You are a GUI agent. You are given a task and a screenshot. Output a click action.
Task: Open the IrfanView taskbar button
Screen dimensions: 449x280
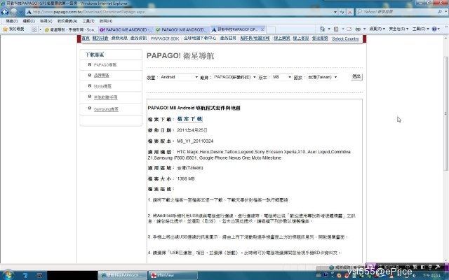click(173, 275)
